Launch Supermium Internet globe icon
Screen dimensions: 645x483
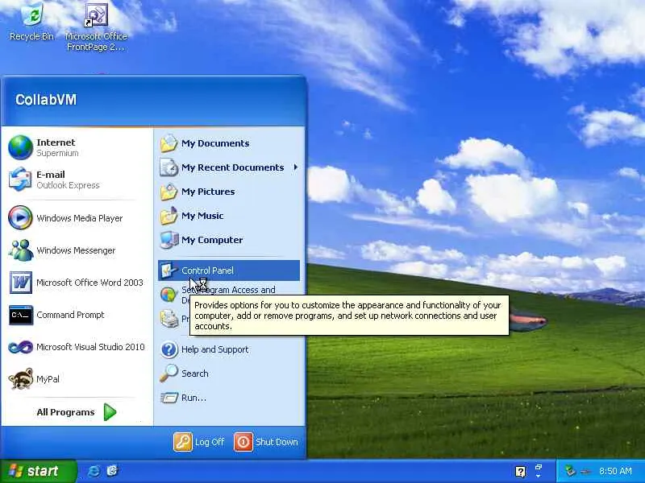click(x=20, y=147)
